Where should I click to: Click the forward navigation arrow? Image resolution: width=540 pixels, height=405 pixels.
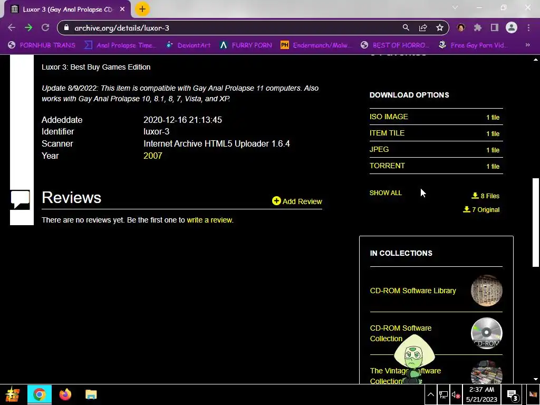(28, 27)
